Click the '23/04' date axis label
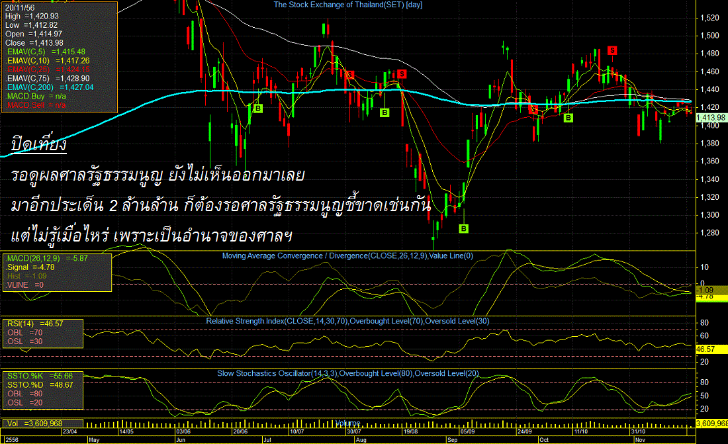This screenshot has height=444, width=728. tap(69, 431)
